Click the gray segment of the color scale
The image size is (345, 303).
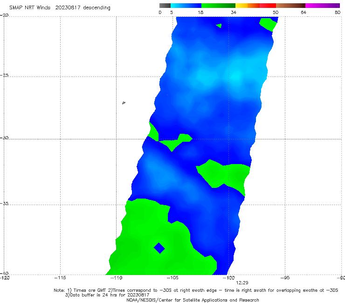pos(165,6)
